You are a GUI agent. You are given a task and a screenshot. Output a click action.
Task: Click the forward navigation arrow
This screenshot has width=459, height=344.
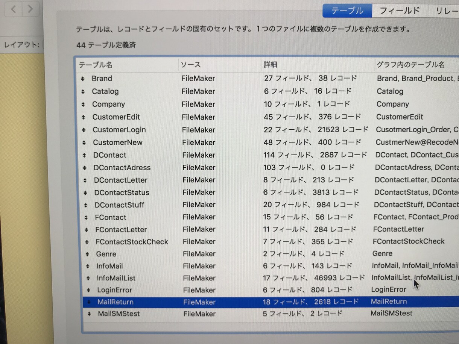click(30, 9)
